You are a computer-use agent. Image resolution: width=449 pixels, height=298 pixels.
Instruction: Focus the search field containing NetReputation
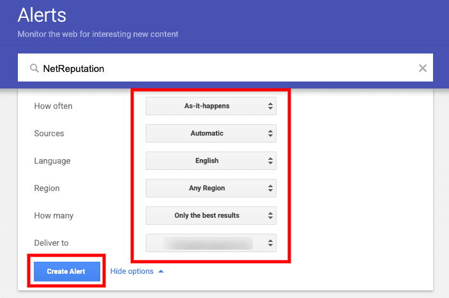click(x=224, y=68)
